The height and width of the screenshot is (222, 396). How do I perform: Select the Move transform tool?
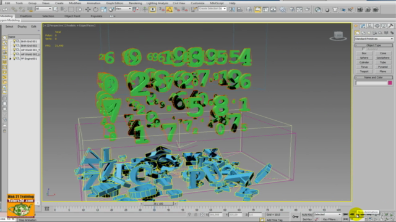point(88,10)
